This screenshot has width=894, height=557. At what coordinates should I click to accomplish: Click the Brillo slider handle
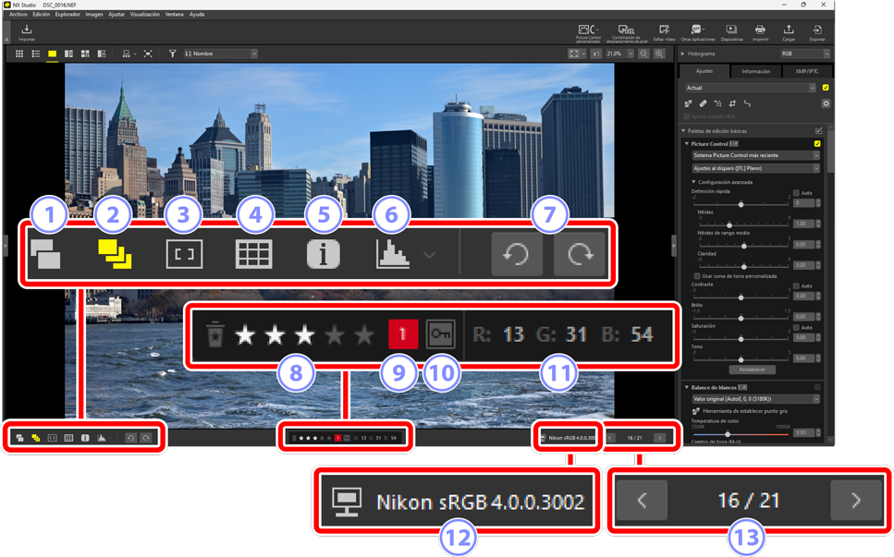(x=741, y=317)
